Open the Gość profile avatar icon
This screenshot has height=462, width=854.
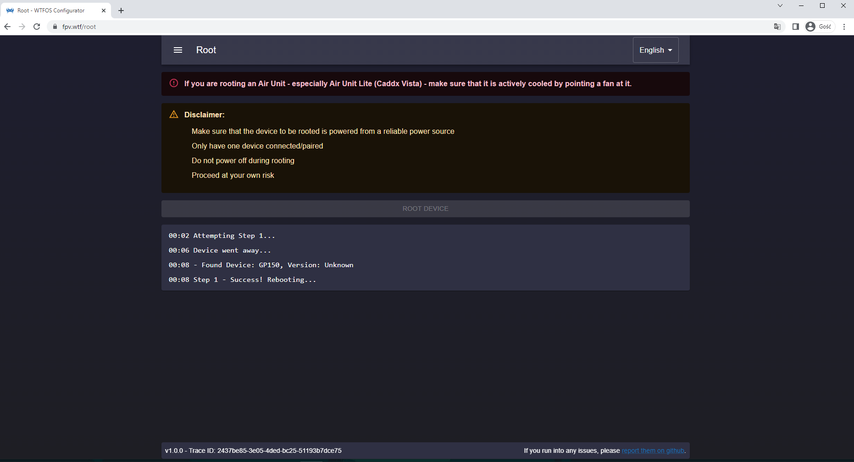810,27
